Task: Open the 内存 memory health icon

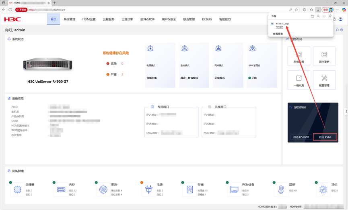Action: [x=61, y=190]
